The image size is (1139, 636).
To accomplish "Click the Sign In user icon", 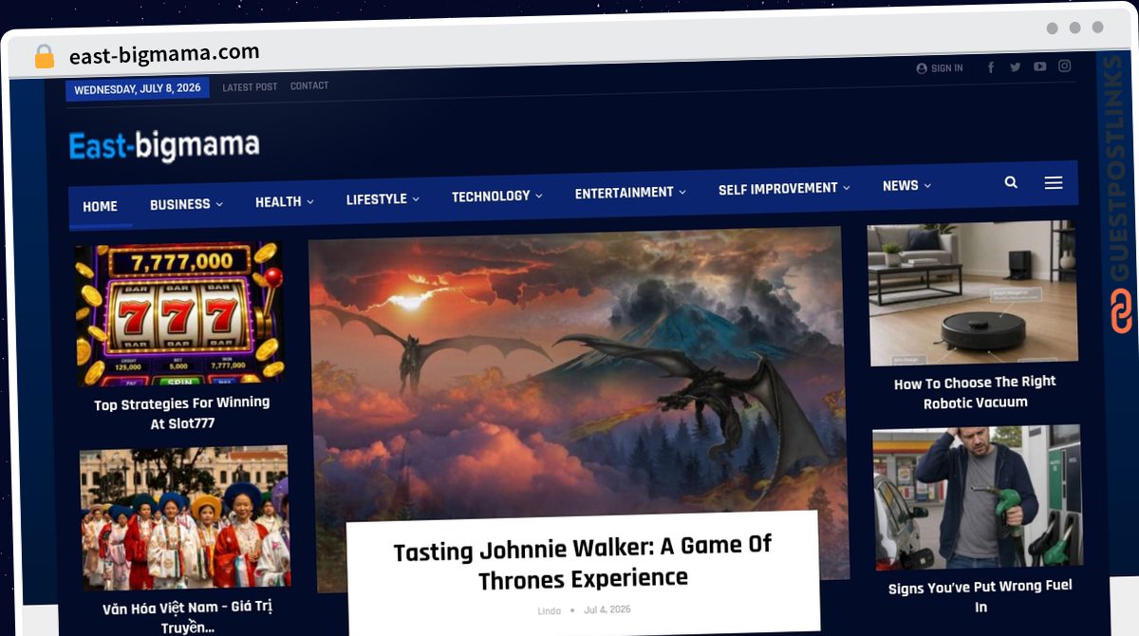I will pos(922,68).
